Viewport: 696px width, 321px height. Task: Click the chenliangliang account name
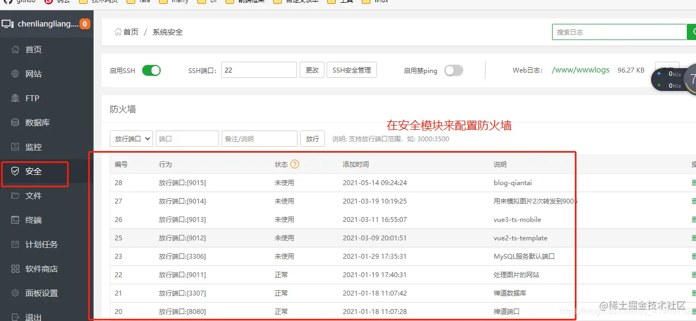click(48, 24)
